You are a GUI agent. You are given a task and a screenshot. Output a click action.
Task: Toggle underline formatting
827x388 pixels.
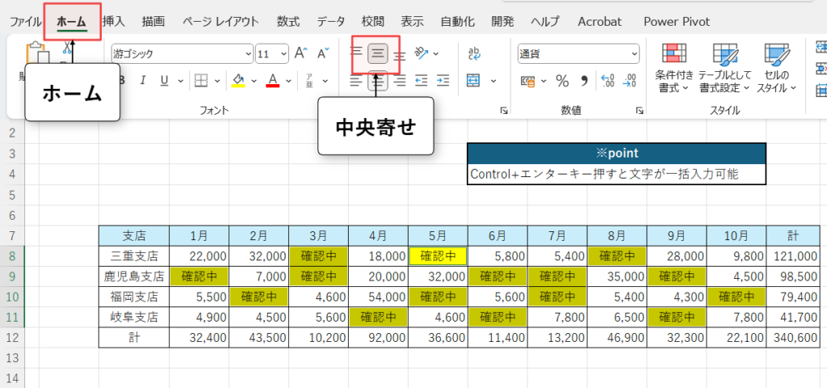164,81
